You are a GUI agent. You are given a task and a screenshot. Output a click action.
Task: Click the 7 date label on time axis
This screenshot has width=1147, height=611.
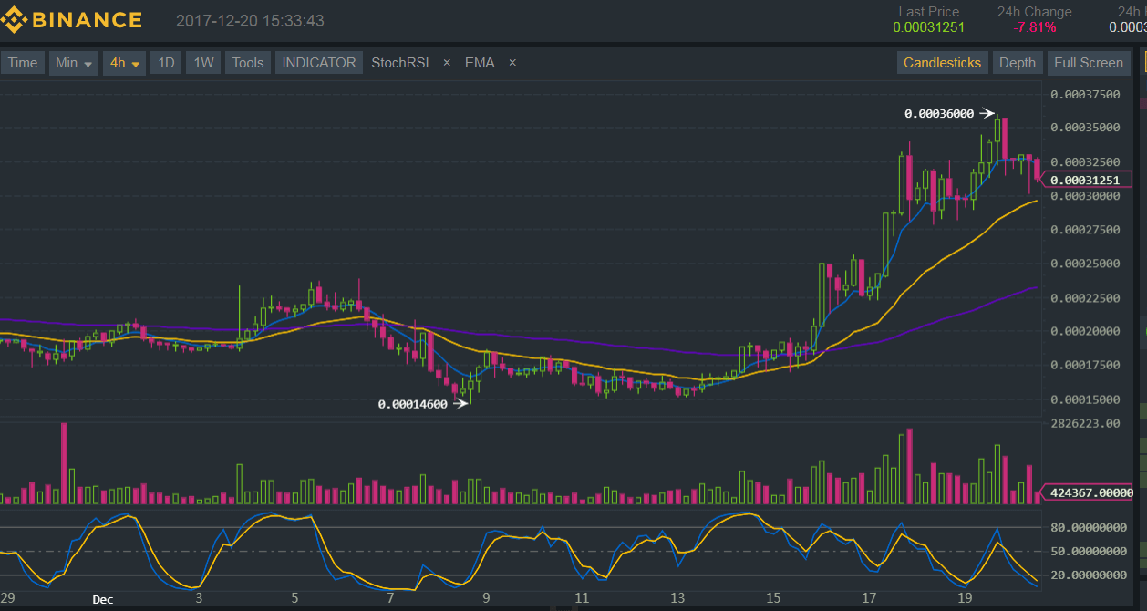(x=390, y=599)
